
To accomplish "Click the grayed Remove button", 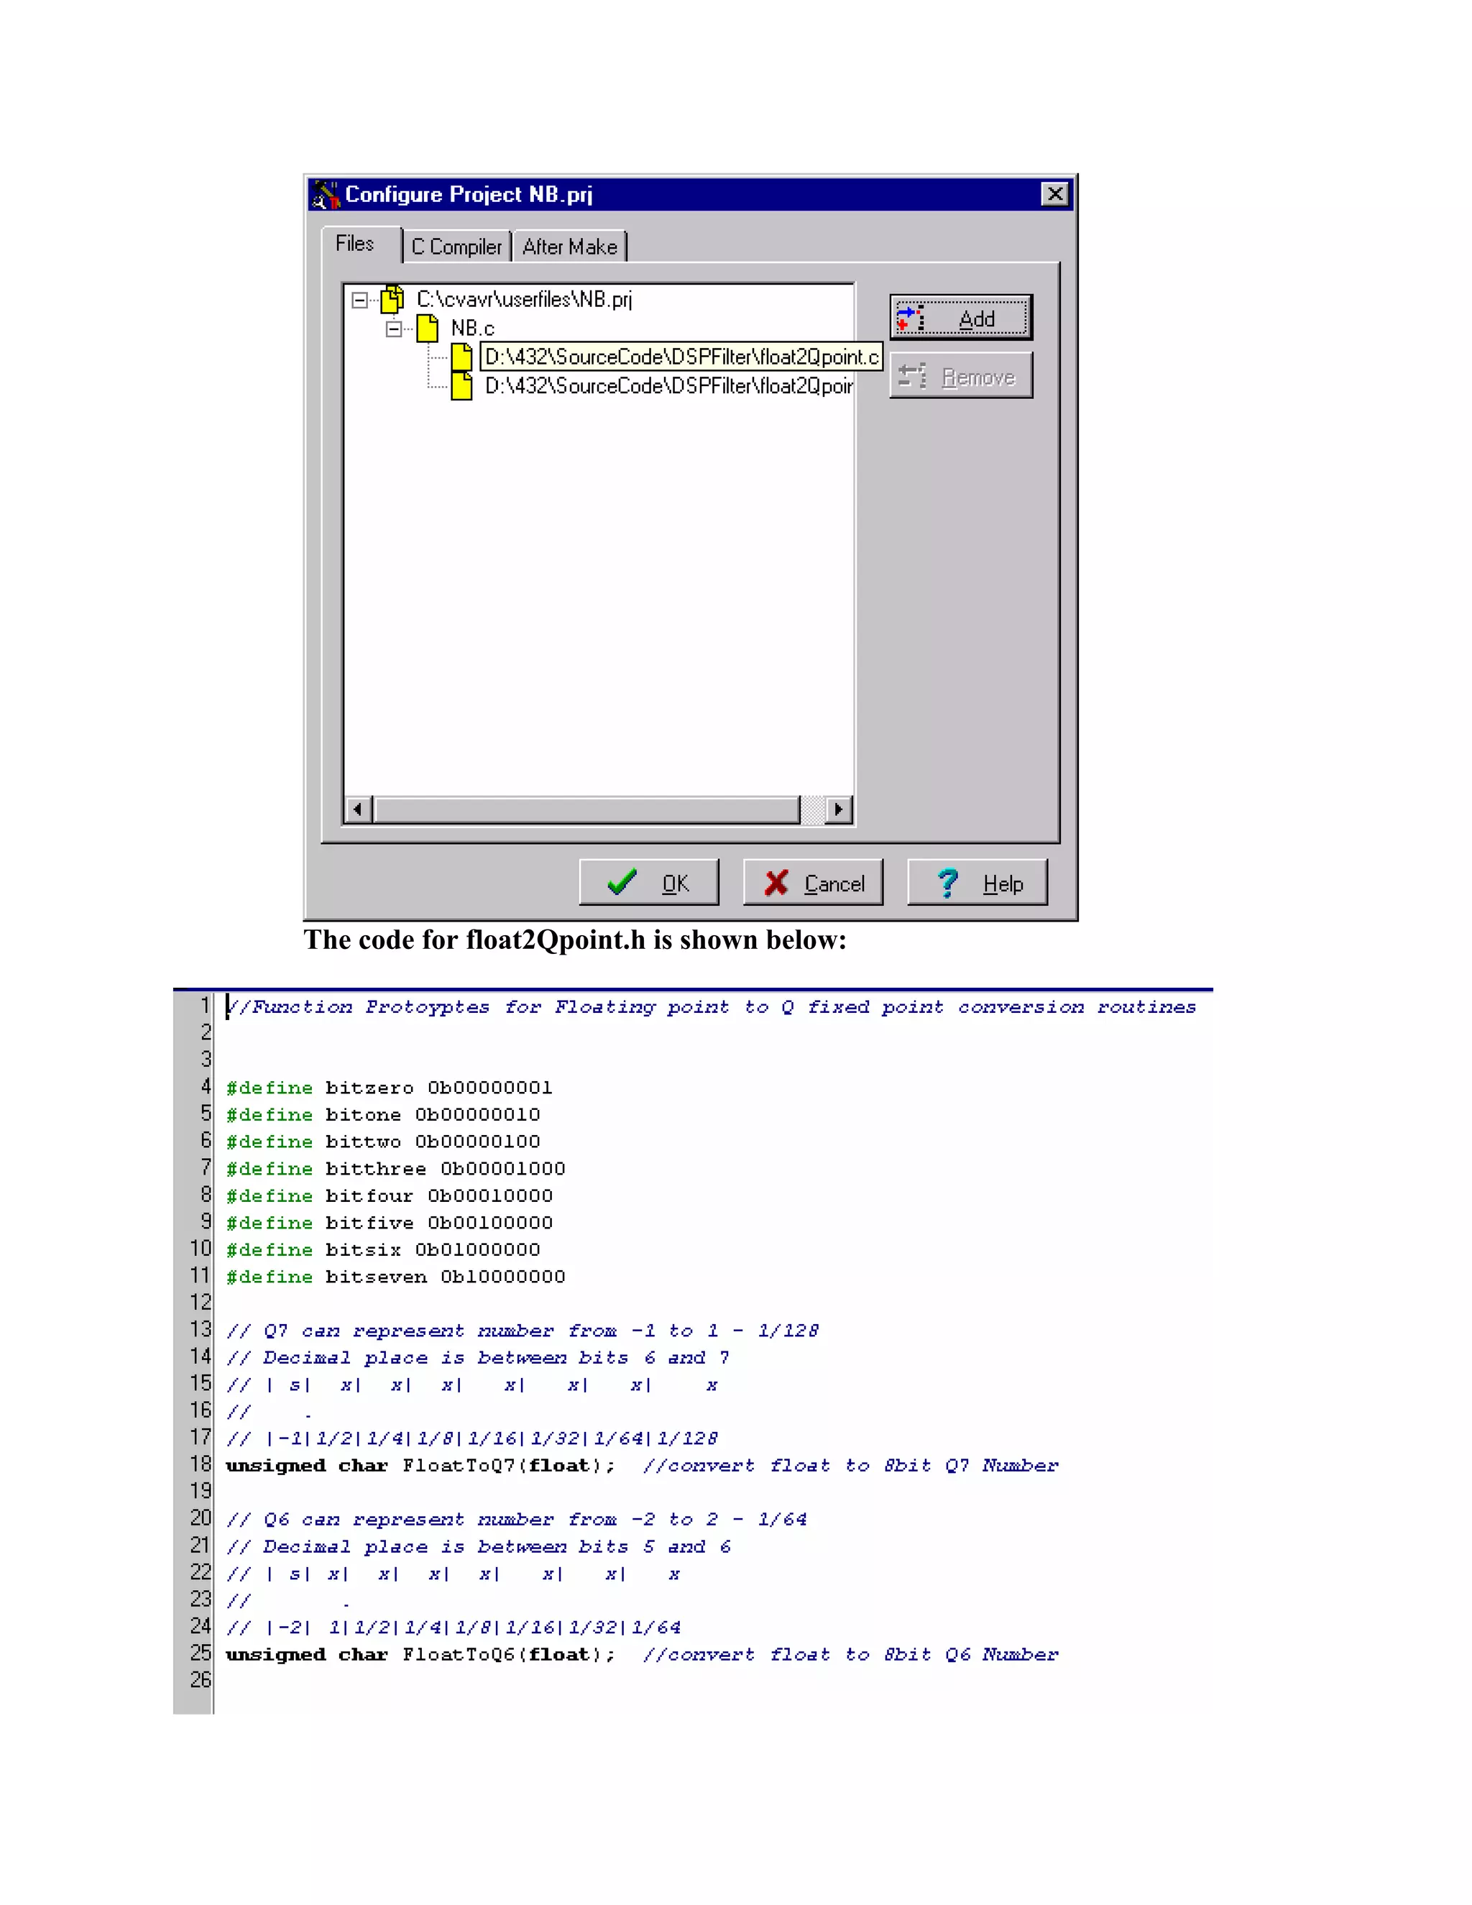I will pos(960,376).
